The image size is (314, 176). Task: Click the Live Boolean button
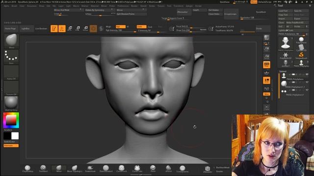[x=41, y=28]
